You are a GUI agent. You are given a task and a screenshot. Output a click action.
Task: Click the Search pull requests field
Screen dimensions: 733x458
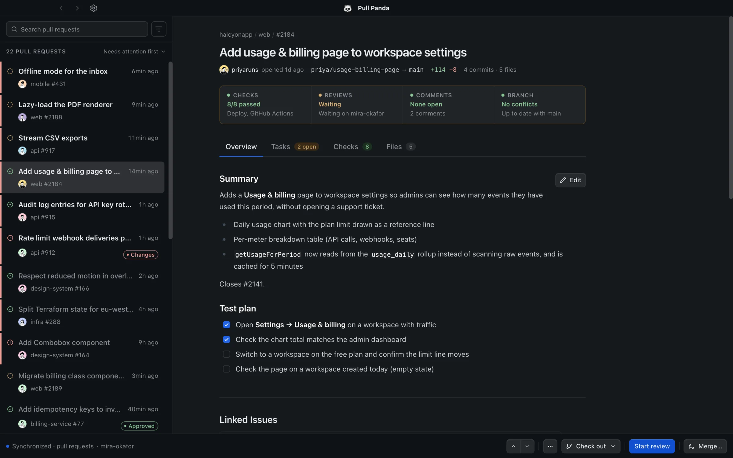(77, 29)
